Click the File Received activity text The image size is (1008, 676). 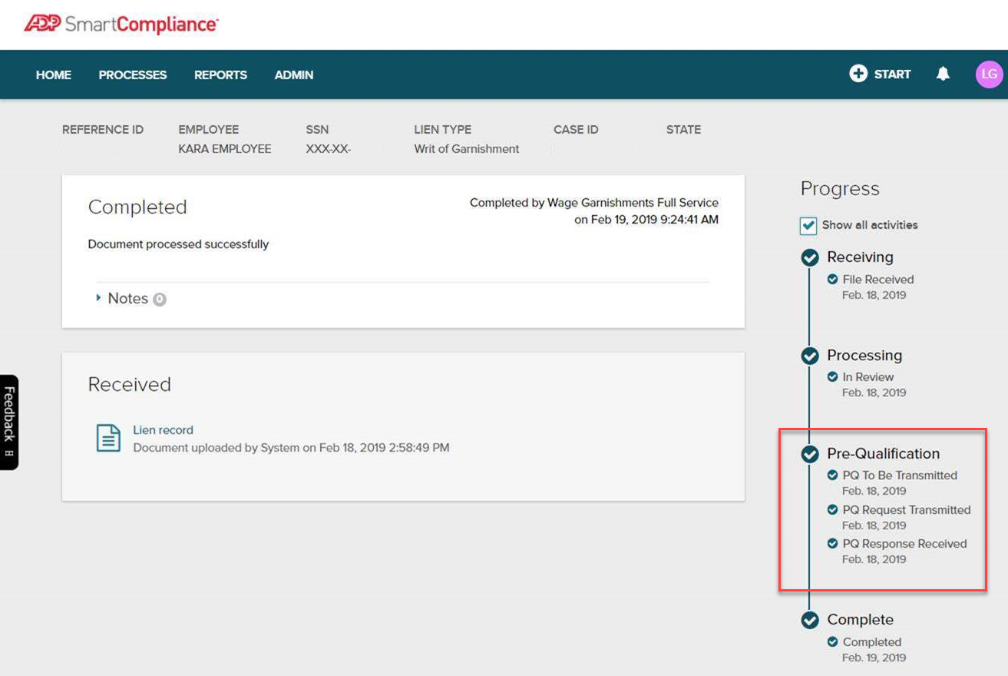pos(878,280)
